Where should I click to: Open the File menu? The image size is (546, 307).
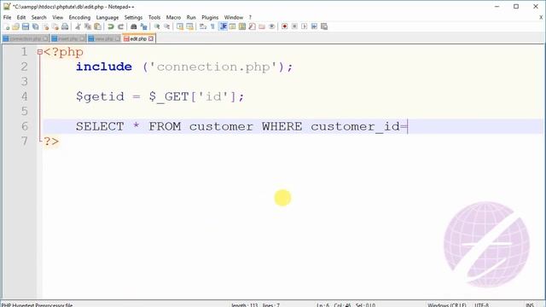point(7,17)
